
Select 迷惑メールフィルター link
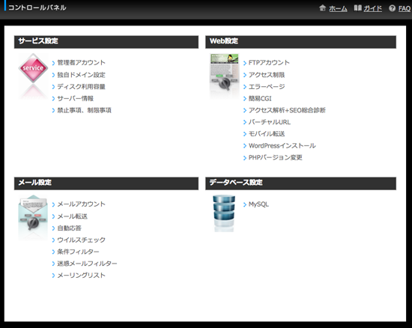(87, 264)
